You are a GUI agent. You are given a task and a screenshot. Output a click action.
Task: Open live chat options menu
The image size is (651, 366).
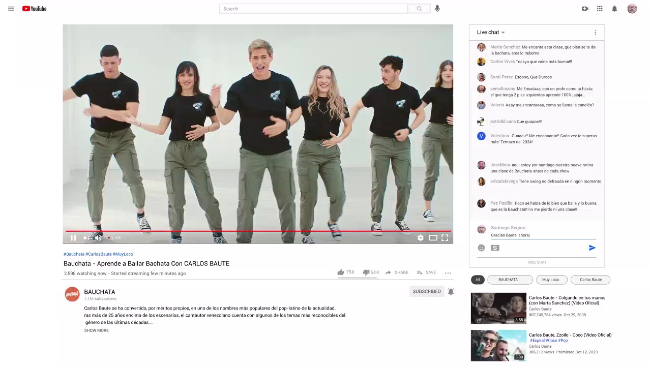[x=595, y=33]
